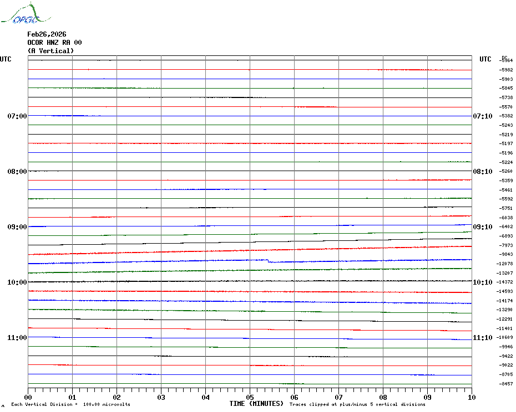Click the '10:10' right-side time label
Image resolution: width=516 pixels, height=412 pixels.
[x=483, y=282]
